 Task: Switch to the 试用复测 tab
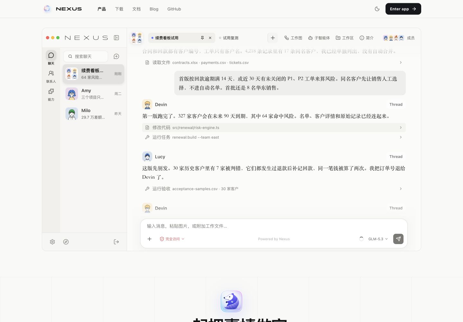229,38
